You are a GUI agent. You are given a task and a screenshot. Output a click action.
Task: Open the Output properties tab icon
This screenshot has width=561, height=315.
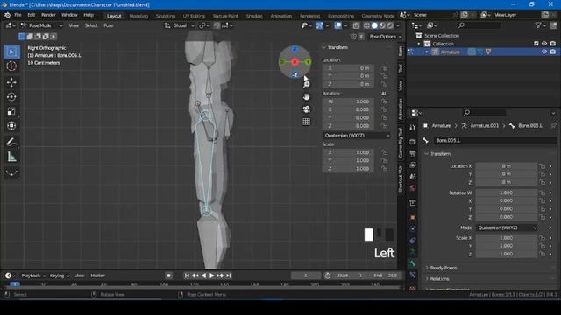[413, 153]
